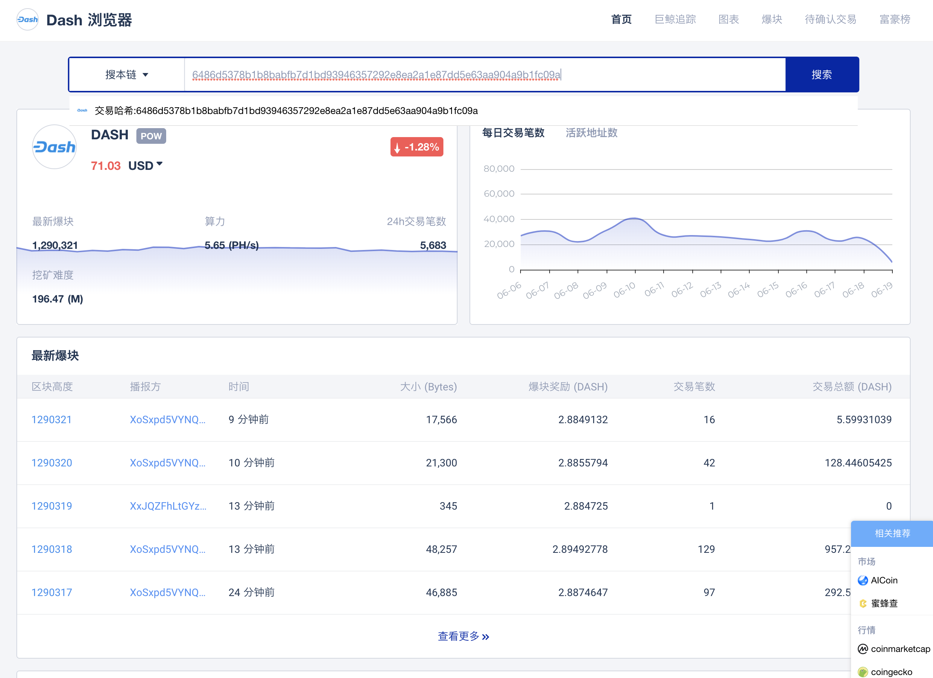Click the 24h transactions value 5,683
The height and width of the screenshot is (678, 933).
[x=433, y=245]
